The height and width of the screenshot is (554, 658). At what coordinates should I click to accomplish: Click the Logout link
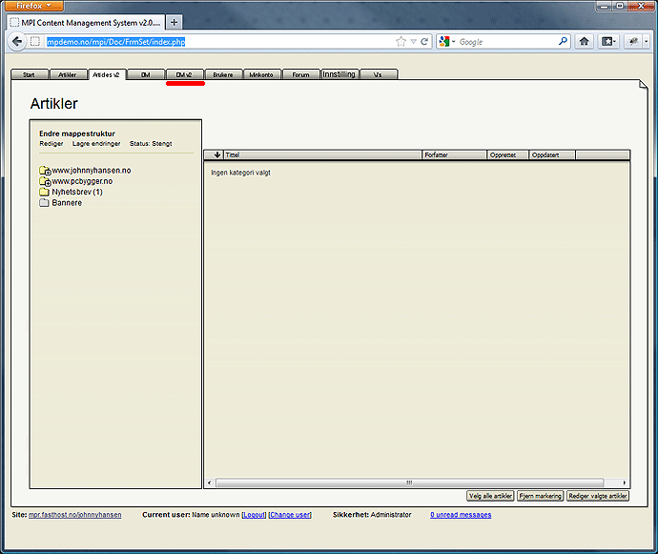pyautogui.click(x=254, y=515)
